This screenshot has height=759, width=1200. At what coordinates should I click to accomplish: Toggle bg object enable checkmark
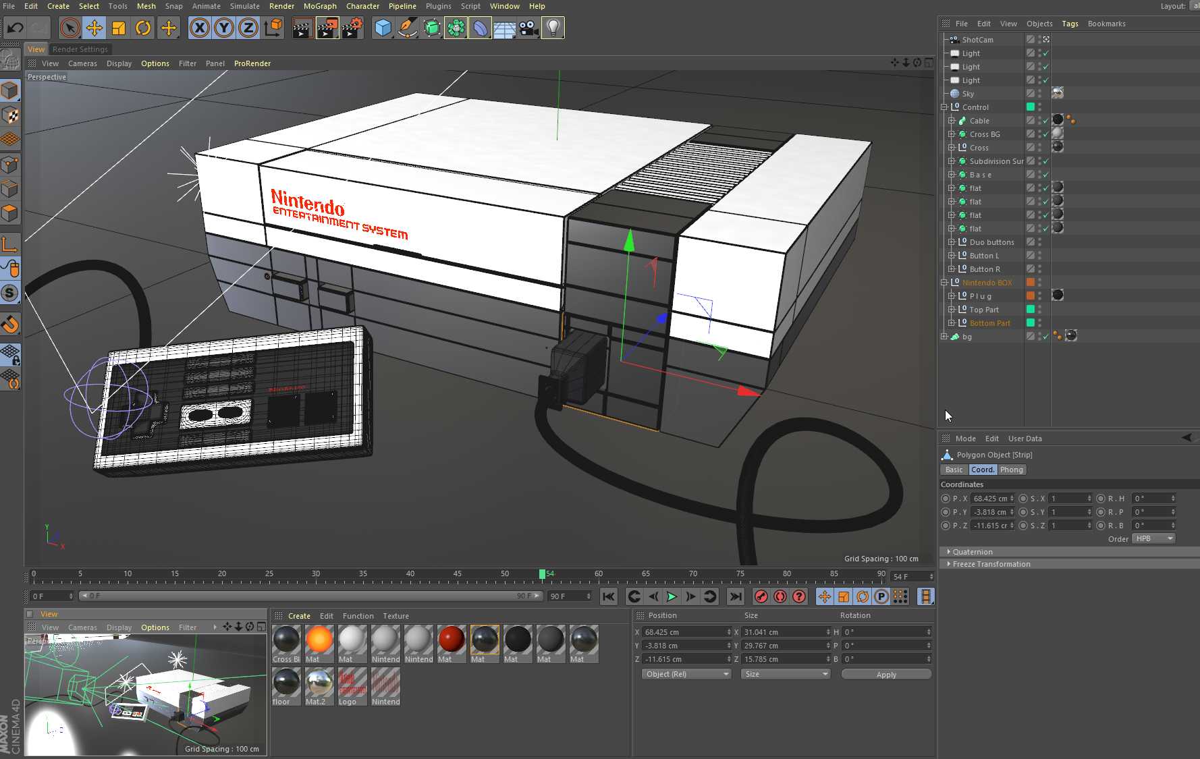(x=1045, y=337)
